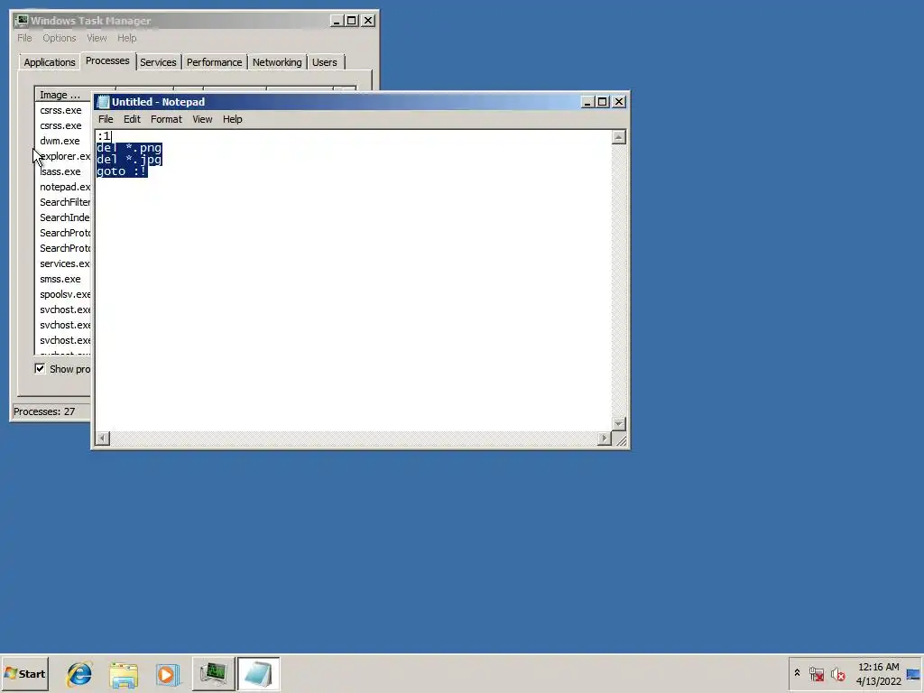Launch Windows Media Player from taskbar

coord(168,673)
